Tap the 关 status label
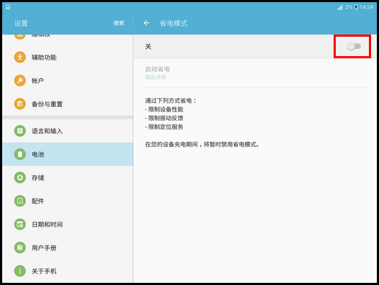Viewport: 379px width, 285px height. (x=148, y=46)
